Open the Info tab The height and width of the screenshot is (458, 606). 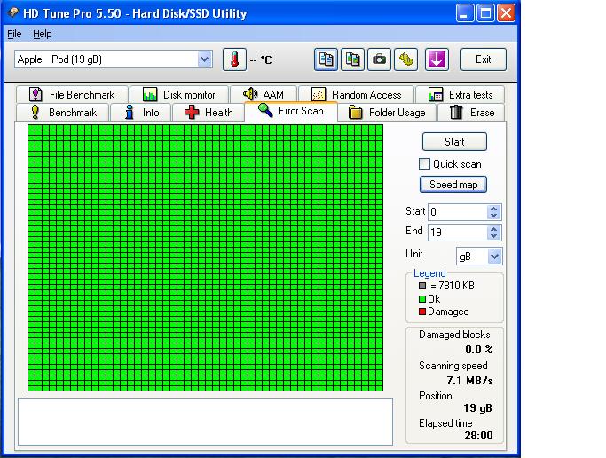tap(141, 113)
